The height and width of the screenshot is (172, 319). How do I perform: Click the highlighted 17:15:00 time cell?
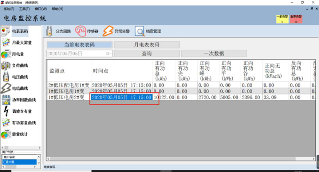point(122,97)
